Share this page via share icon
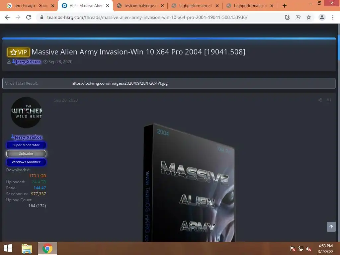This screenshot has width=340, height=255. 298,17
